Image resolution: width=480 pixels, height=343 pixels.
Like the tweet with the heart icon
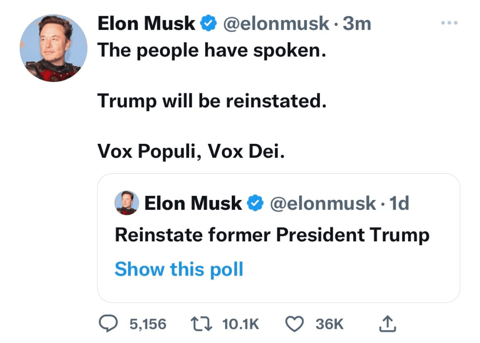pyautogui.click(x=295, y=323)
